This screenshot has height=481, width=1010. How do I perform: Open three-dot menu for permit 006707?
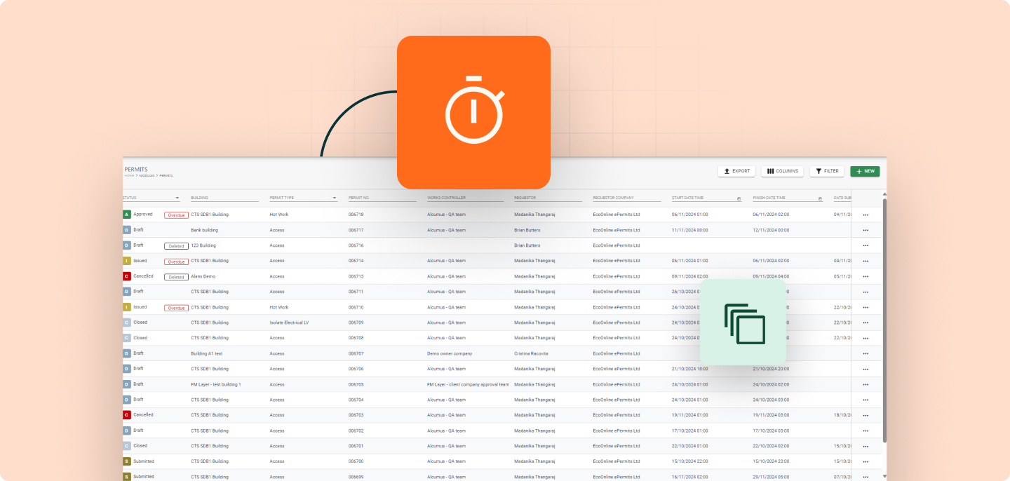[x=865, y=353]
